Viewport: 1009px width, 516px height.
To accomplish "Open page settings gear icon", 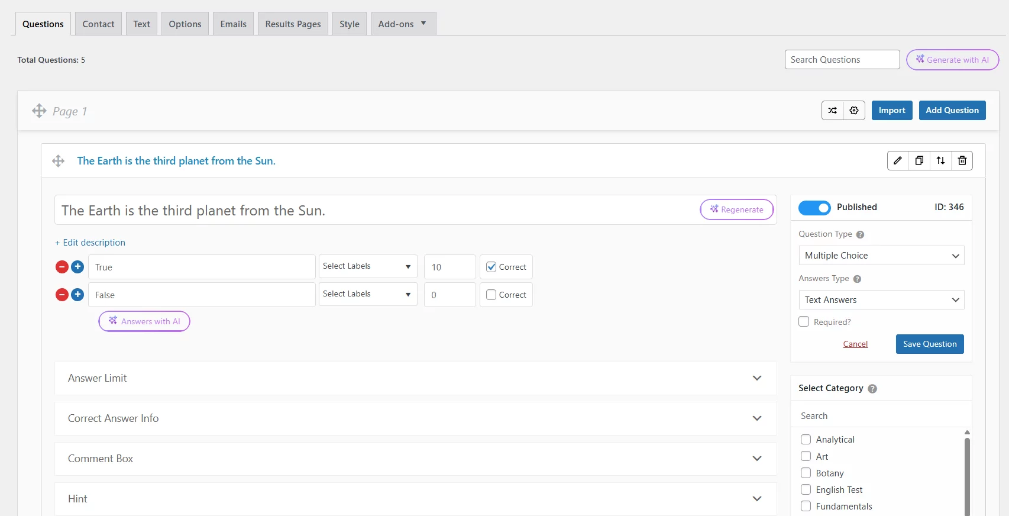I will pyautogui.click(x=854, y=111).
